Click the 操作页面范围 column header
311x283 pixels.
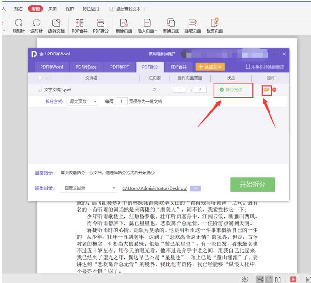tap(190, 78)
